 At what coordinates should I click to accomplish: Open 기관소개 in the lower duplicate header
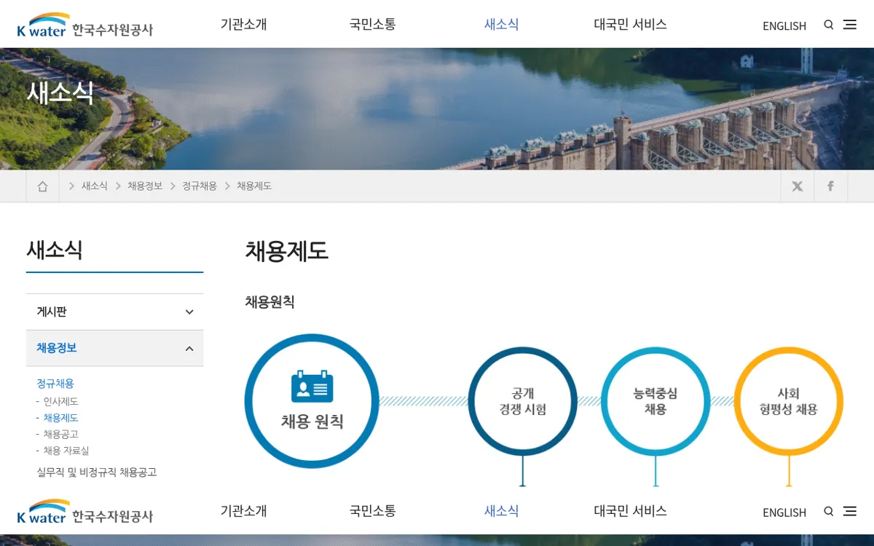pyautogui.click(x=244, y=511)
